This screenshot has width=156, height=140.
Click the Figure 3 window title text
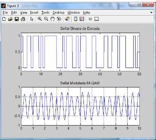[x=13, y=6]
